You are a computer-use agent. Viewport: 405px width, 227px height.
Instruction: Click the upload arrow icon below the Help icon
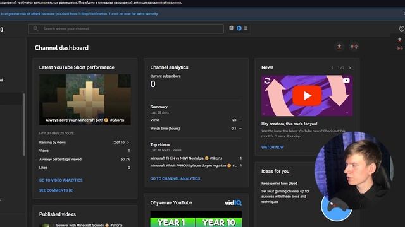(x=399, y=40)
